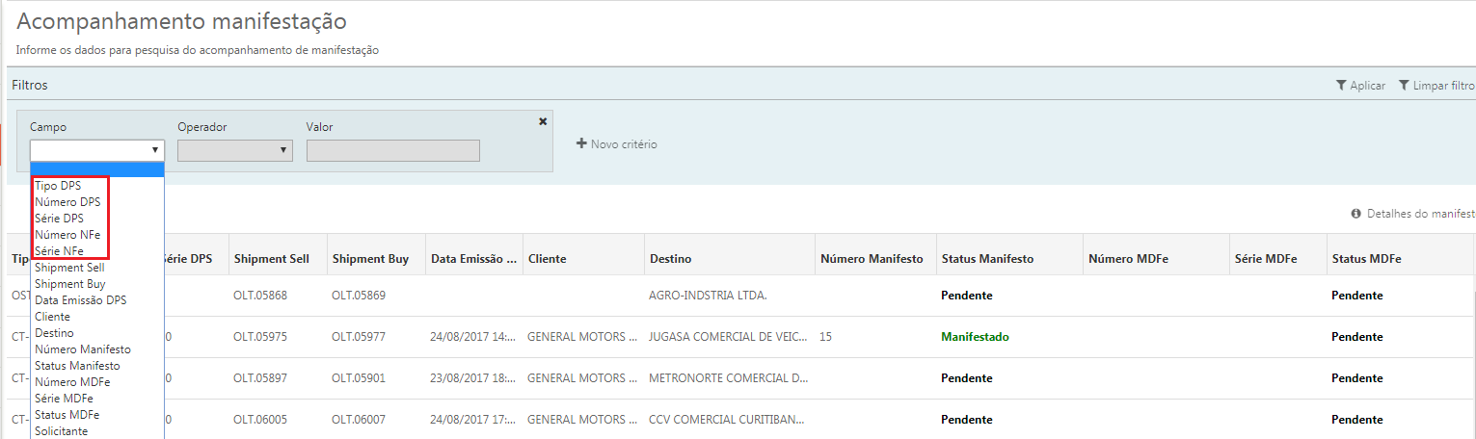The width and height of the screenshot is (1476, 439).
Task: Open the Campo dropdown arrow
Action: [154, 150]
